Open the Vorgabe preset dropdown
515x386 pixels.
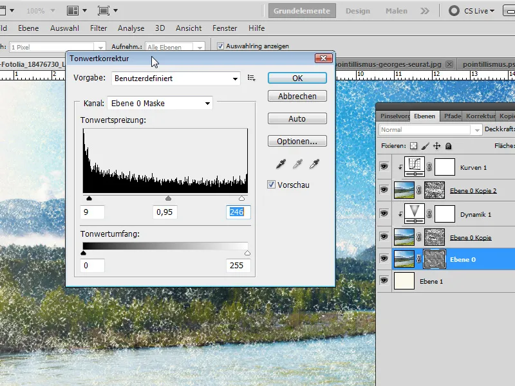tap(176, 78)
